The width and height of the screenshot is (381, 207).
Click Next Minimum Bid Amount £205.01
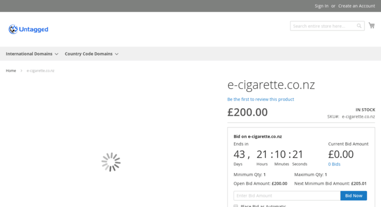click(330, 184)
